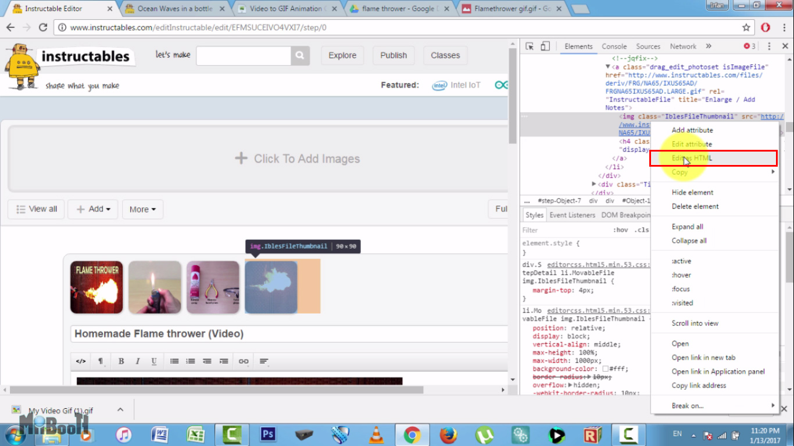The width and height of the screenshot is (794, 446).
Task: Open Microsoft Word from the taskbar
Action: pos(160,434)
